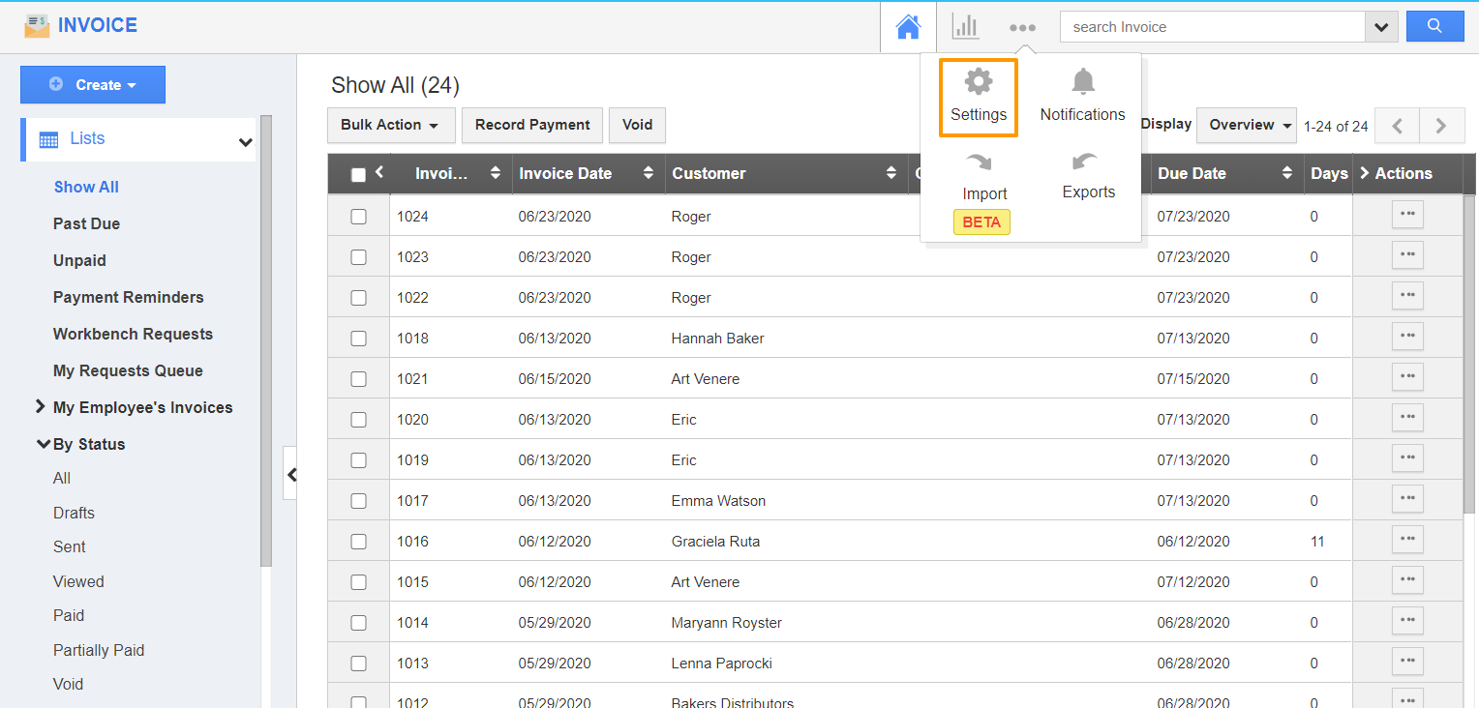This screenshot has height=708, width=1479.
Task: Expand the Overview display dropdown
Action: (1246, 125)
